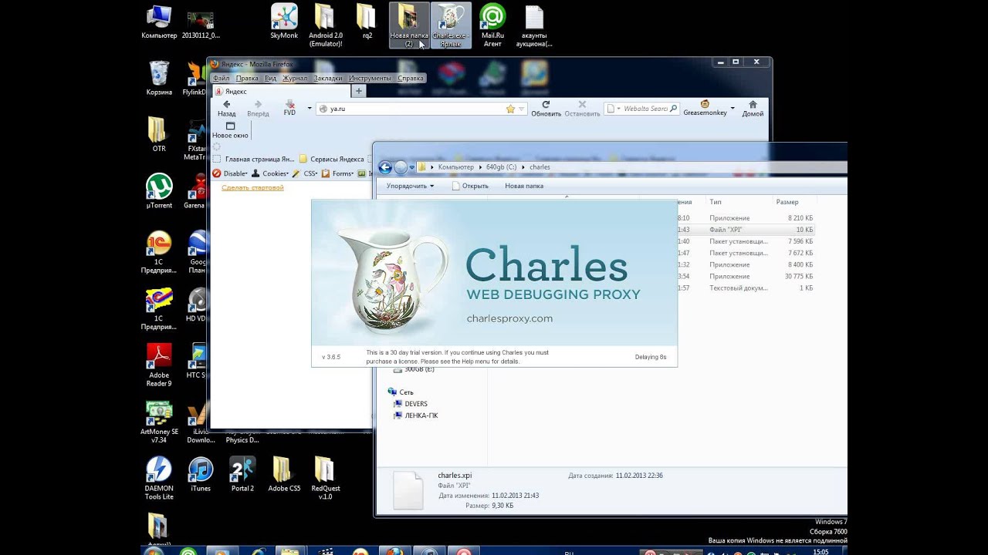Screen dimensions: 988x555
Task: Open the search engine dropdown in the Firefox search box
Action: point(614,109)
